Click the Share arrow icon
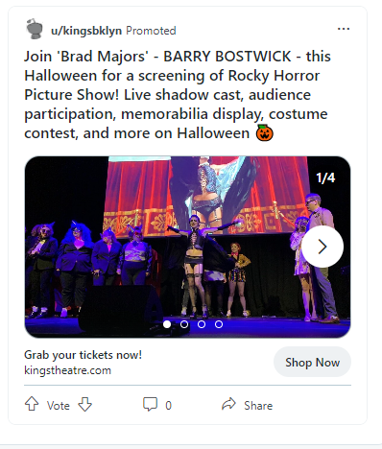Screen dimensions: 382x449 228,404
